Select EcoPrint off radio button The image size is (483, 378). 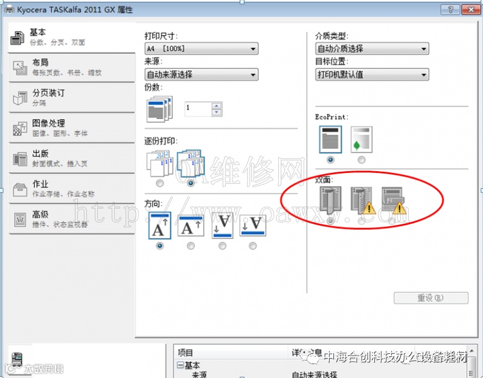point(330,160)
